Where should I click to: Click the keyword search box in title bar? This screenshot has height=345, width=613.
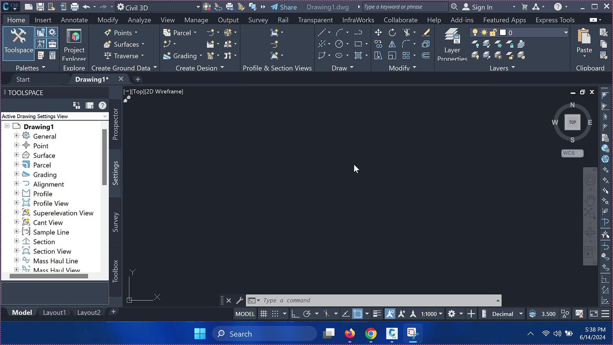coord(406,7)
